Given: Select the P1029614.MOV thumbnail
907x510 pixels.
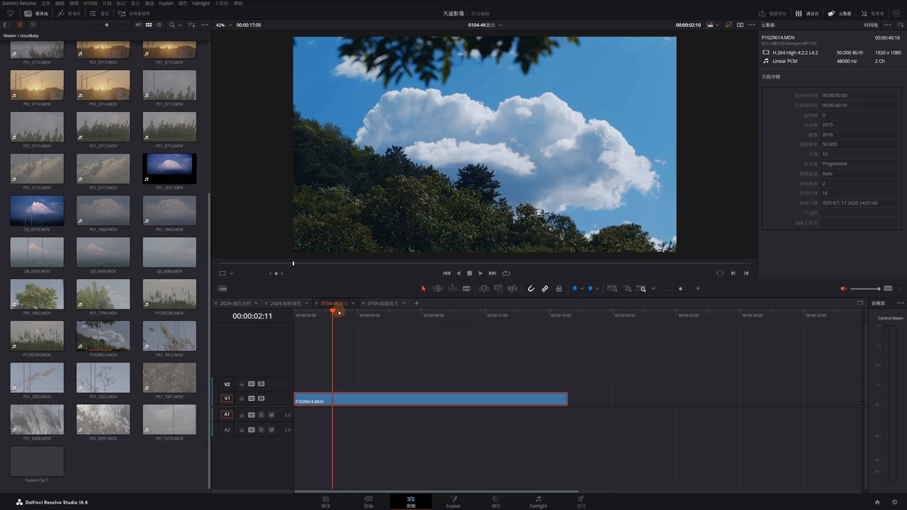Looking at the screenshot, I should point(103,336).
